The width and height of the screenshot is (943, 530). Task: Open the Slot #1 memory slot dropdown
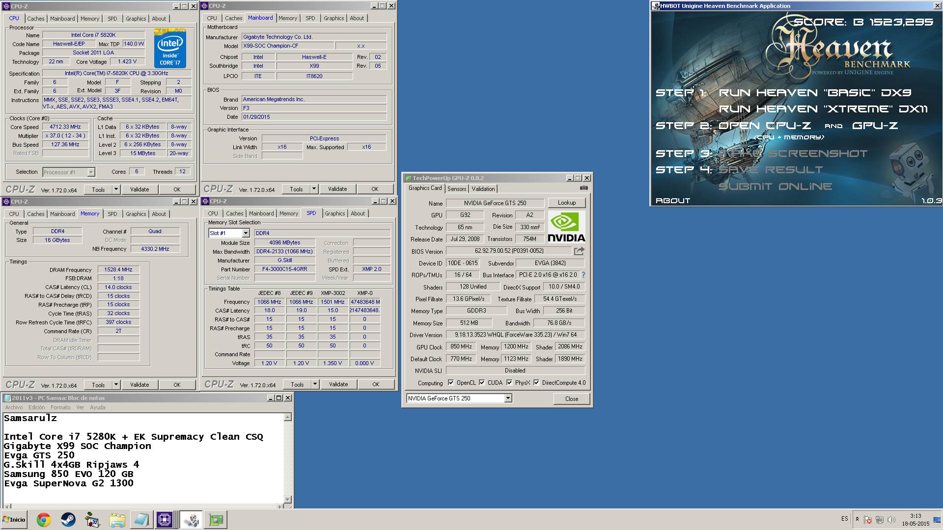(x=246, y=233)
